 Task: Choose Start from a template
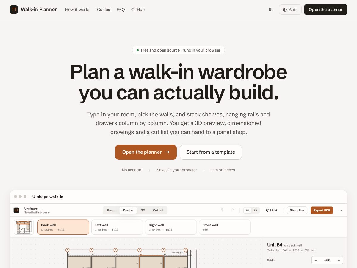click(211, 152)
